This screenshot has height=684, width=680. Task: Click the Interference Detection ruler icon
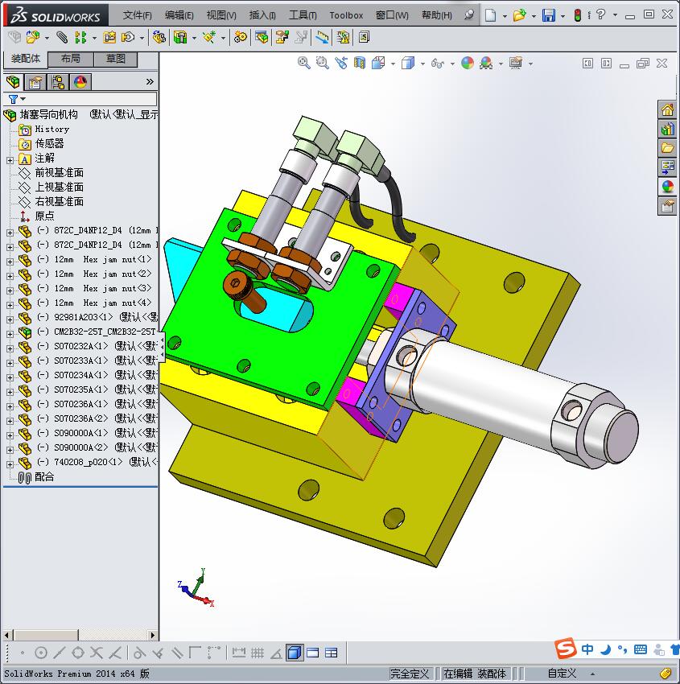[x=323, y=38]
